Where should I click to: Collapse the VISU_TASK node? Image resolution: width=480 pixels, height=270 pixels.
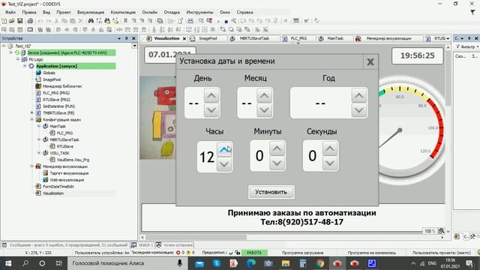[x=39, y=153]
